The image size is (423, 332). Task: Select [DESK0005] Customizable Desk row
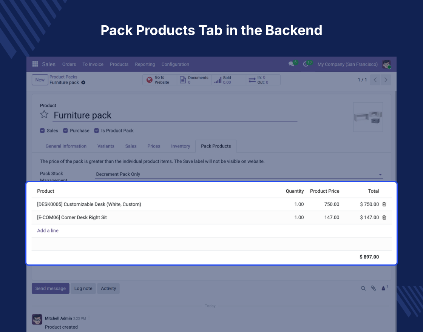[x=211, y=204]
